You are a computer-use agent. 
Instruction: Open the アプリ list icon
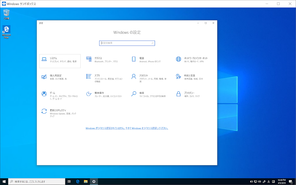pos(89,76)
